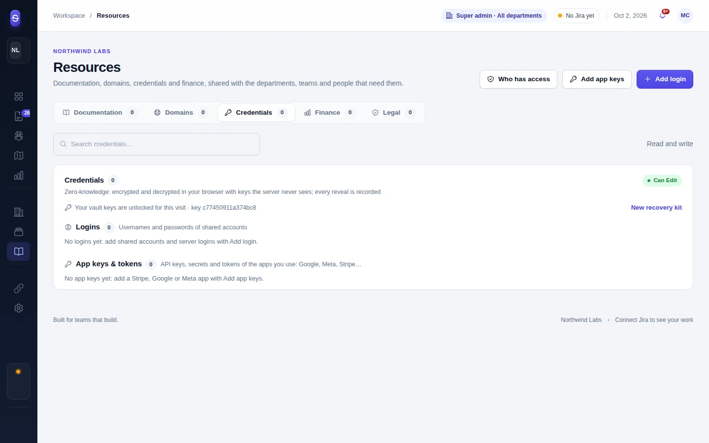The height and width of the screenshot is (443, 709).
Task: Click the Resources page title
Action: tap(87, 67)
